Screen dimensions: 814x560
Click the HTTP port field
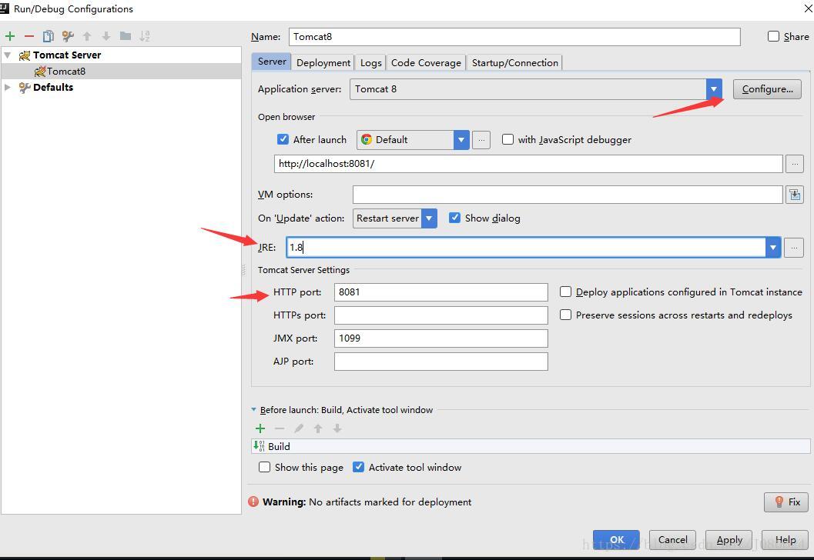point(440,292)
